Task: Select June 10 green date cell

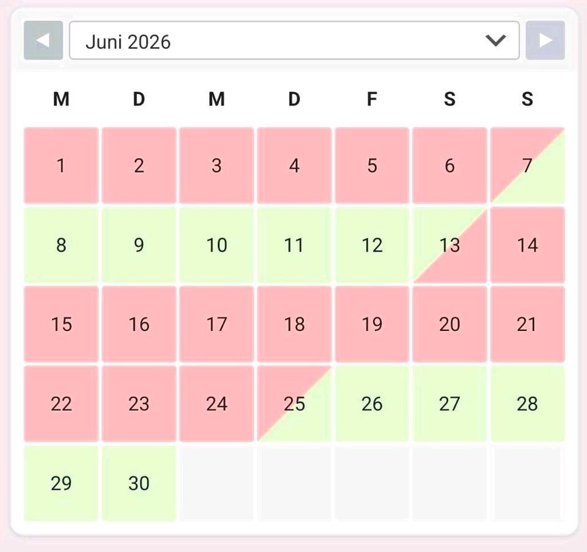Action: [216, 245]
